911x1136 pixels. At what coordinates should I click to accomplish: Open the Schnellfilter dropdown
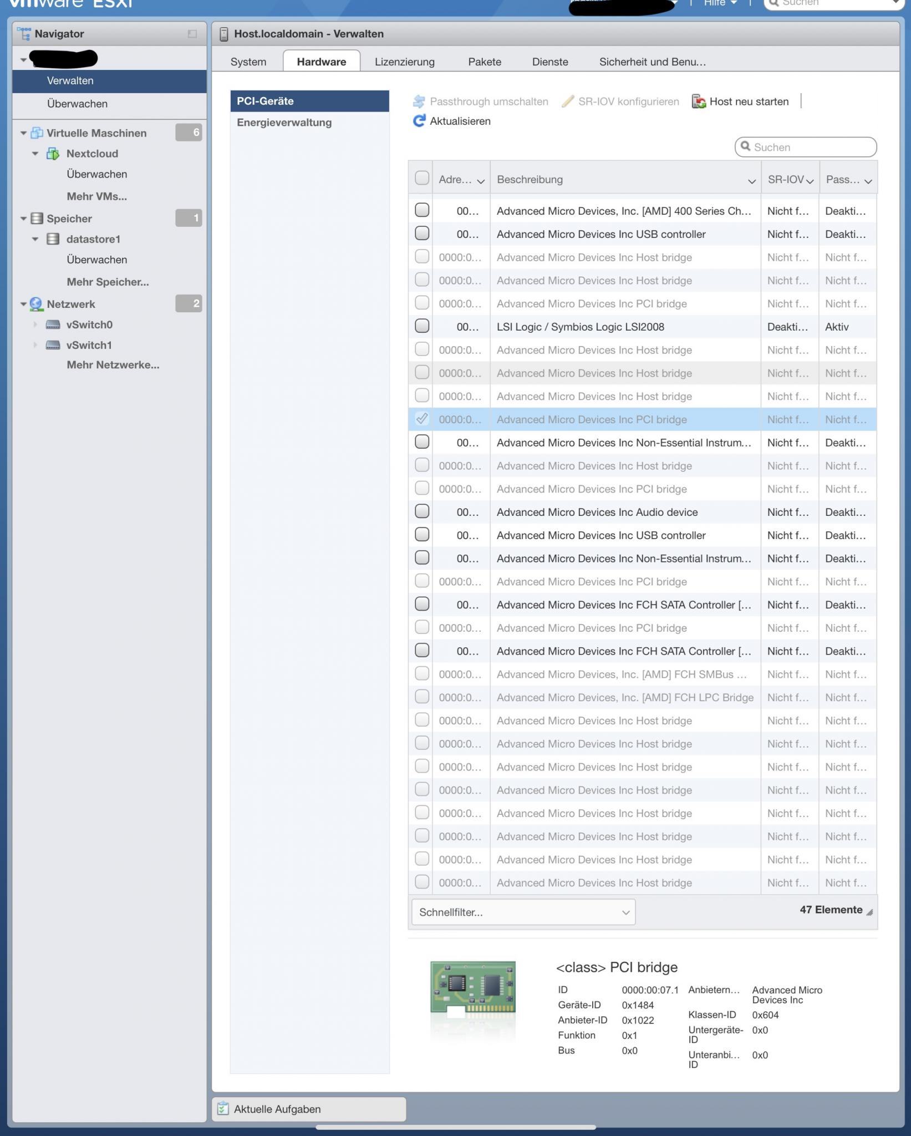pyautogui.click(x=523, y=912)
